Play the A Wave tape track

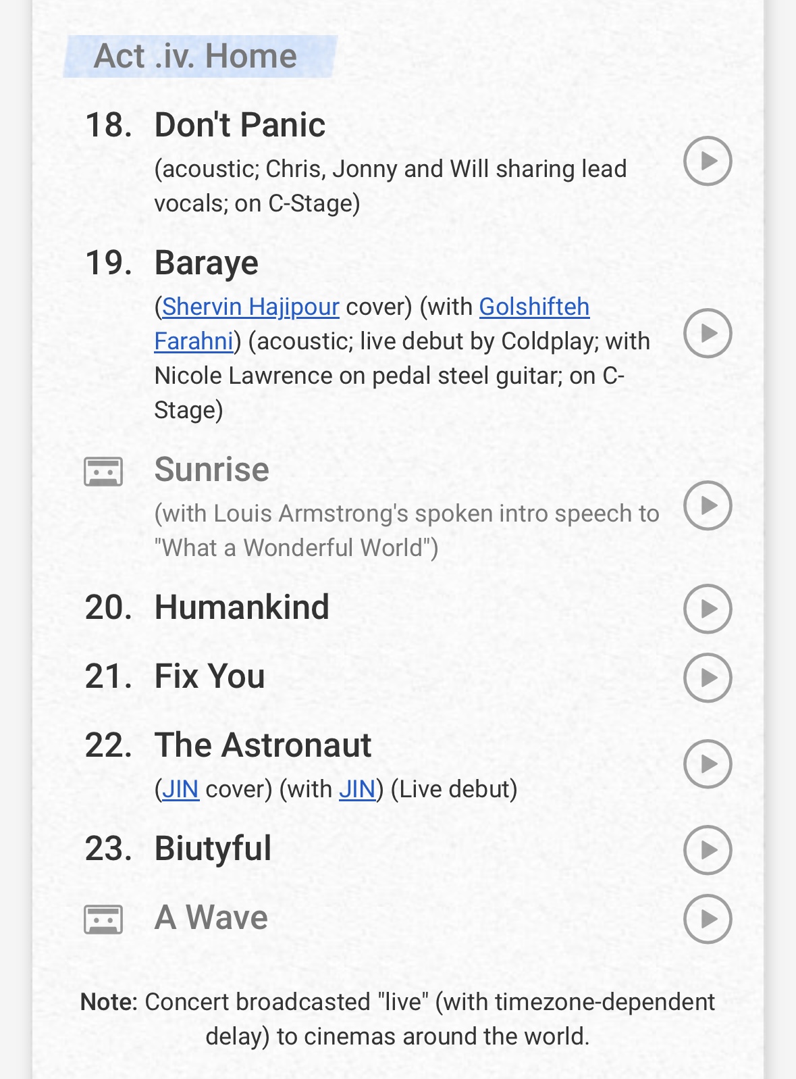coord(707,919)
